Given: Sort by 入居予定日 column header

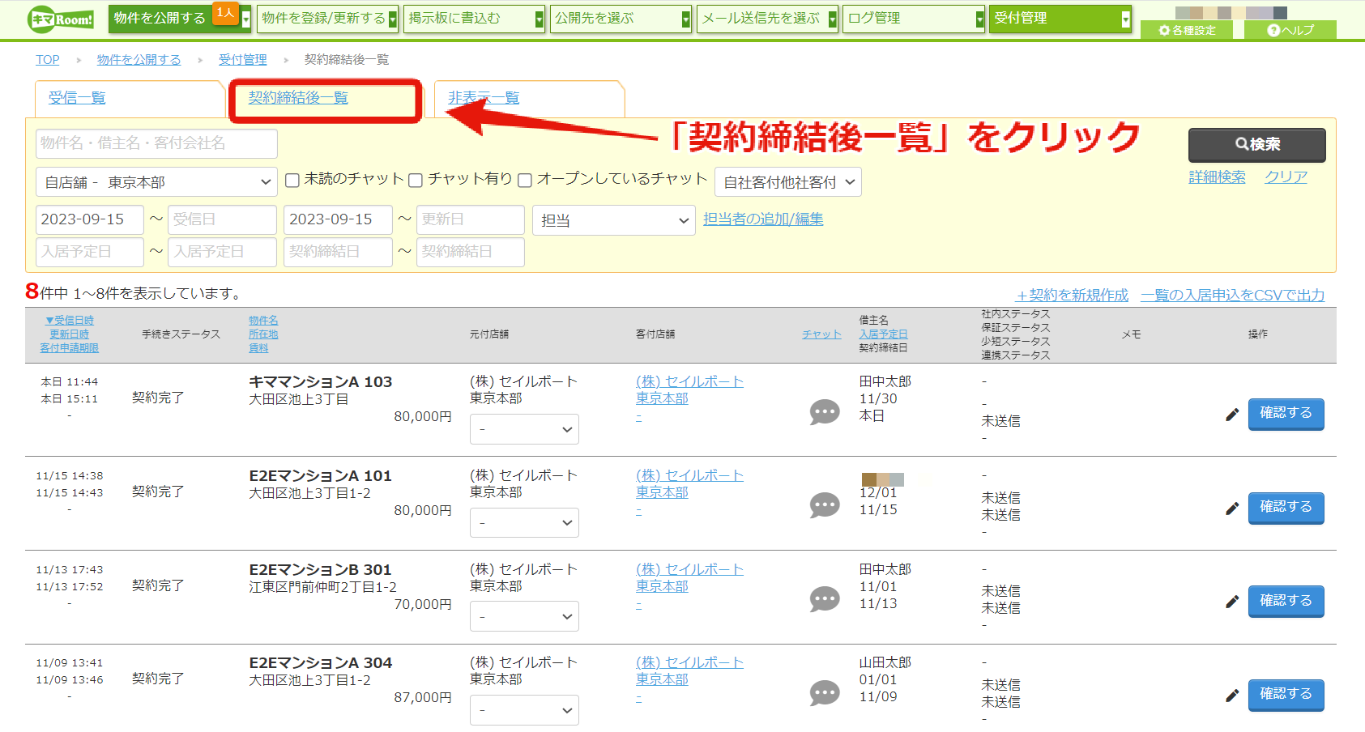Looking at the screenshot, I should pyautogui.click(x=883, y=334).
